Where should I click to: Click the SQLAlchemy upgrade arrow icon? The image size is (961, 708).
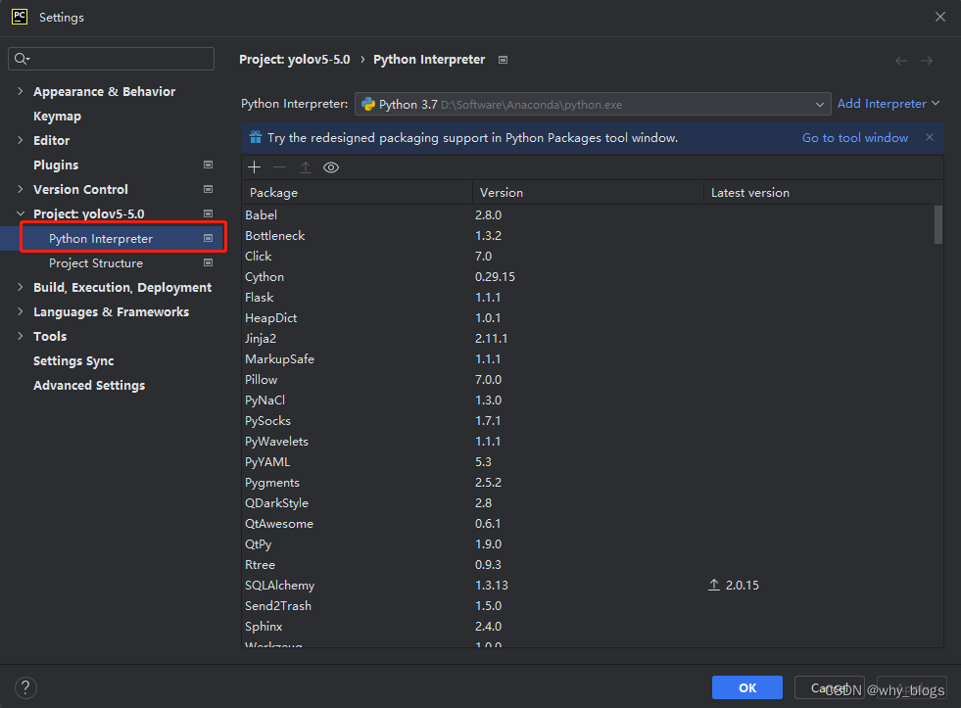714,585
